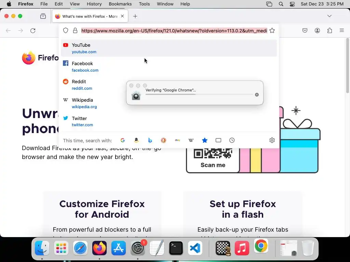Search this time with Bing

(x=150, y=140)
